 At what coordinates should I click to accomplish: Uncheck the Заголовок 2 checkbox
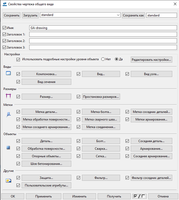tap(4, 41)
